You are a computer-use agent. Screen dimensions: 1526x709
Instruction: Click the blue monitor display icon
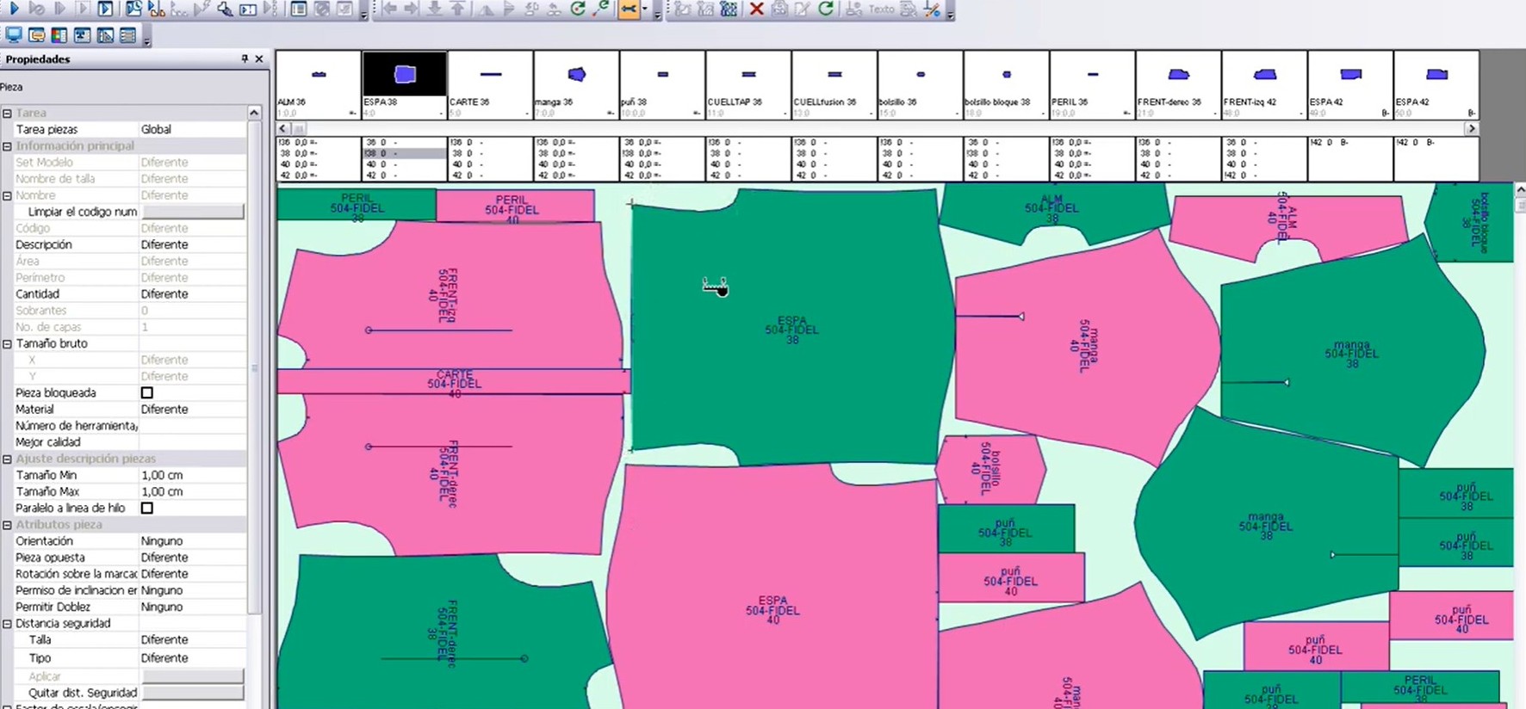click(14, 35)
